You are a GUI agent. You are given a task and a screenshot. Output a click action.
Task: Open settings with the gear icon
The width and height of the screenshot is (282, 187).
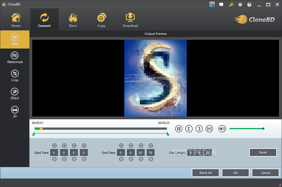pos(240,5)
